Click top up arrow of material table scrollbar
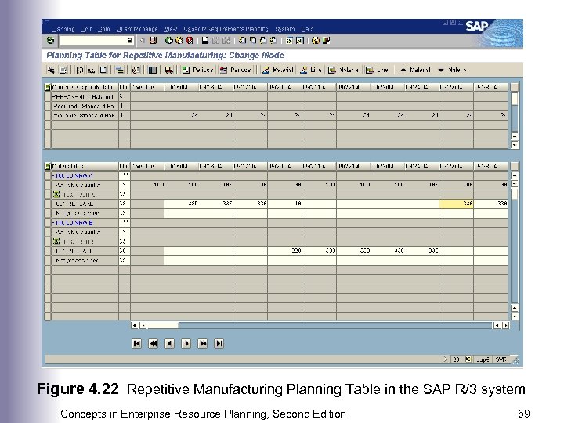Viewport: 564px width, 423px height. [515, 175]
